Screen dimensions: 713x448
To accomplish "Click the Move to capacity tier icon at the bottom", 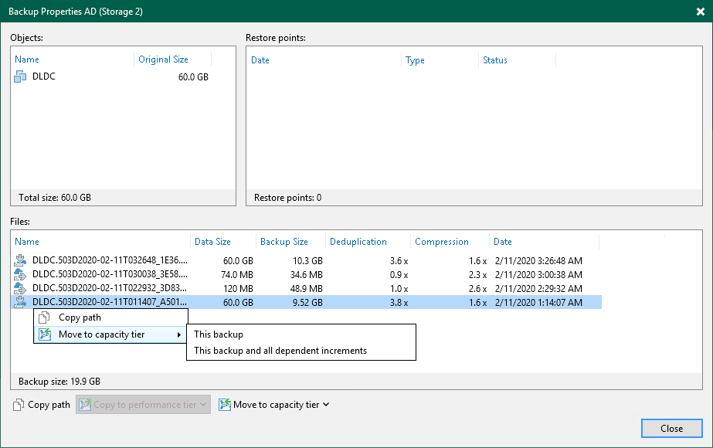I will pos(225,404).
